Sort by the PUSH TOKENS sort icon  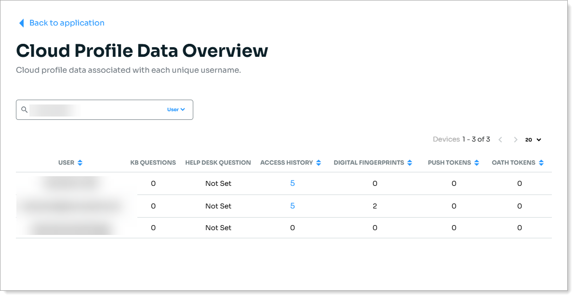click(x=477, y=162)
